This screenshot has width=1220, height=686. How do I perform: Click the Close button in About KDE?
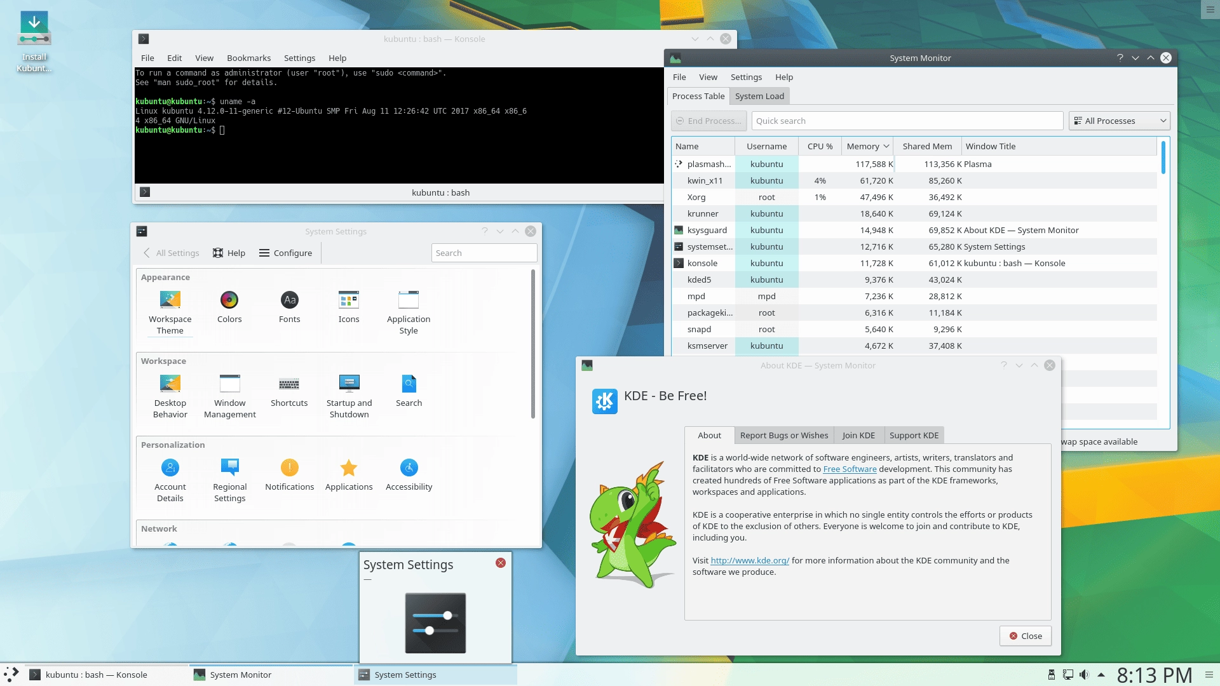pos(1026,636)
